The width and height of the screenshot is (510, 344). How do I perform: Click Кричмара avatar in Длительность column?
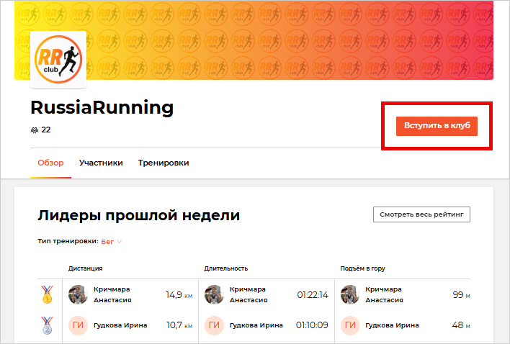(x=213, y=294)
